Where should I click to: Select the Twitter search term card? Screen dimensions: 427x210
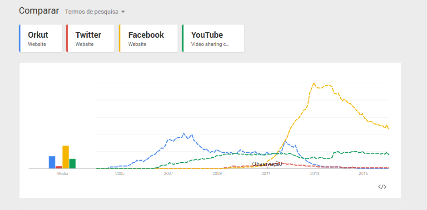[x=90, y=39]
